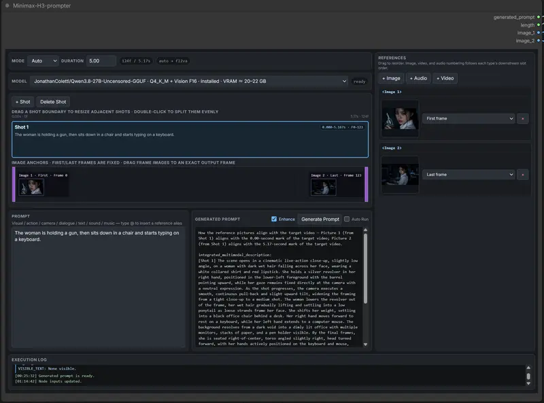Click the execution log scroll-up arrow
Screen dimensions: 544x403
pyautogui.click(x=528, y=368)
